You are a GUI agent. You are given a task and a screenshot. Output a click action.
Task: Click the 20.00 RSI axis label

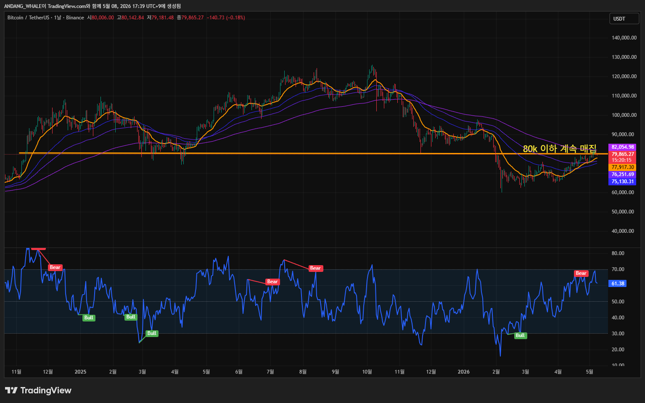click(x=618, y=350)
